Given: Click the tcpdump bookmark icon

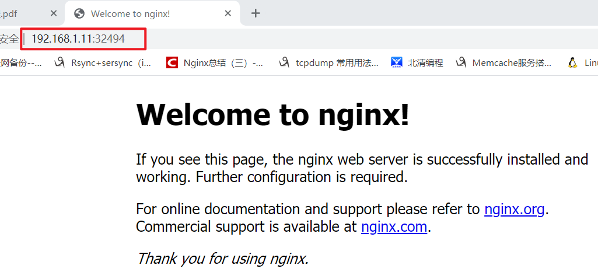Looking at the screenshot, I should [x=284, y=62].
